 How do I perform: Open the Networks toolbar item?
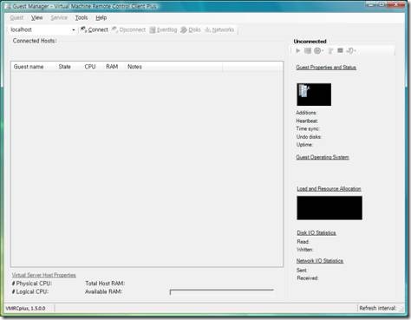[x=219, y=29]
